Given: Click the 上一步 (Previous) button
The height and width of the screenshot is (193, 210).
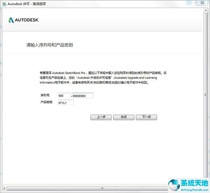Looking at the screenshot, I should click(x=101, y=117).
